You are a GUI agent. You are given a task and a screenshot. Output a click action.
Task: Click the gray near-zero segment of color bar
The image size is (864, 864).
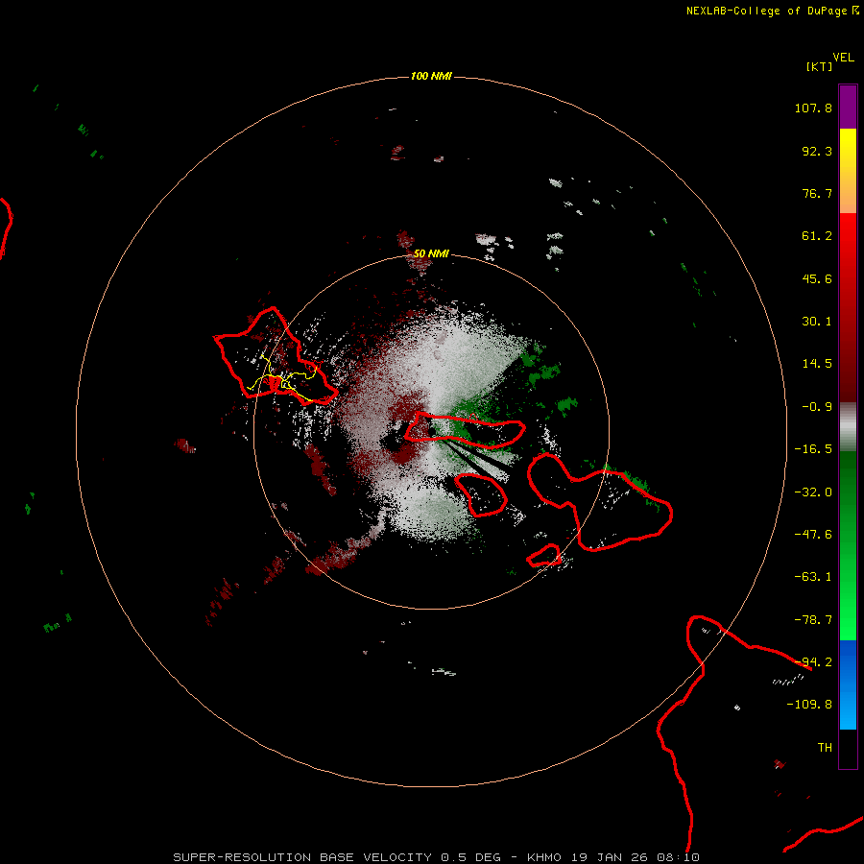[x=848, y=427]
